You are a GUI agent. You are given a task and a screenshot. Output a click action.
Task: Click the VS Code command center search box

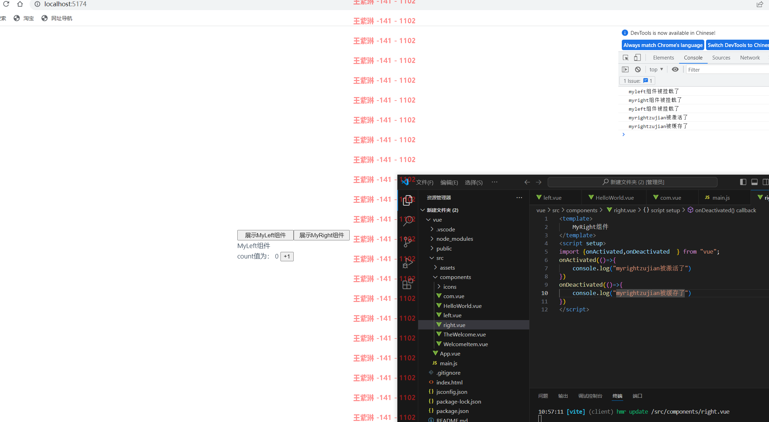[x=633, y=182]
